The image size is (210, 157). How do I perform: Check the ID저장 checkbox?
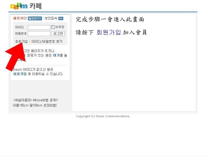coord(53,27)
